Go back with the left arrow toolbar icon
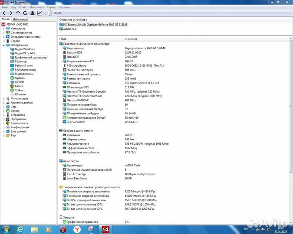293x234 pixels. pos(4,13)
